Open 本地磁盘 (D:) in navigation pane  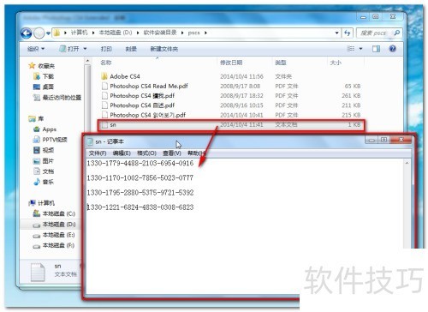(x=54, y=225)
